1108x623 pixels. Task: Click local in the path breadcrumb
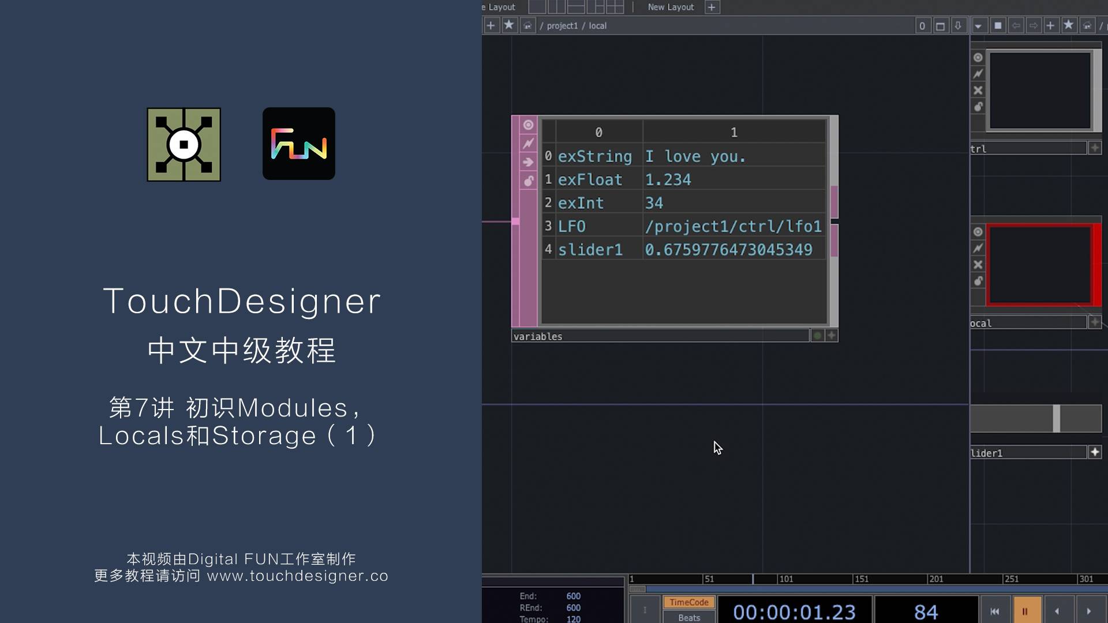click(x=597, y=26)
